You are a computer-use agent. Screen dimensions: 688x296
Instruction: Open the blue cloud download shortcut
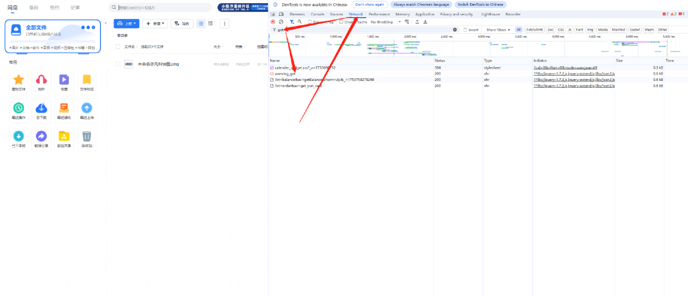pos(41,111)
